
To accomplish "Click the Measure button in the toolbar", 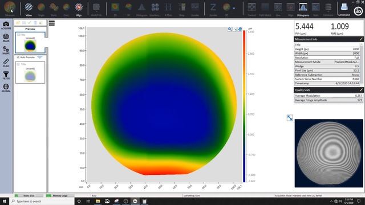I will click(x=10, y=9).
